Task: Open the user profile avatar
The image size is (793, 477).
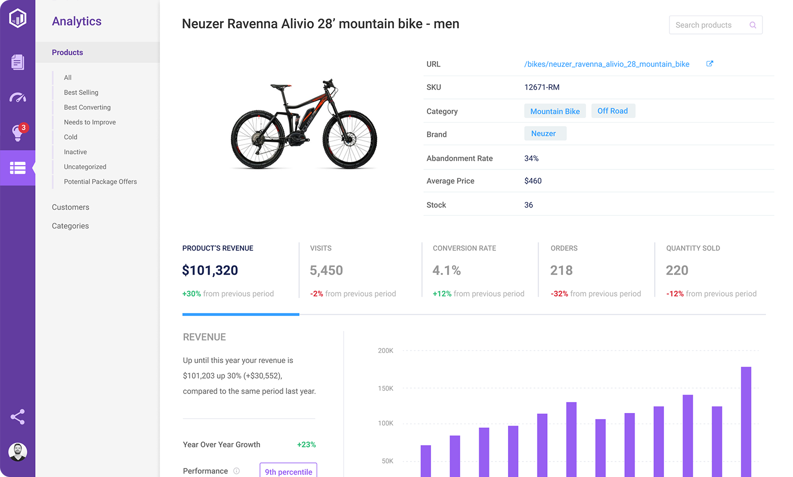Action: coord(17,452)
